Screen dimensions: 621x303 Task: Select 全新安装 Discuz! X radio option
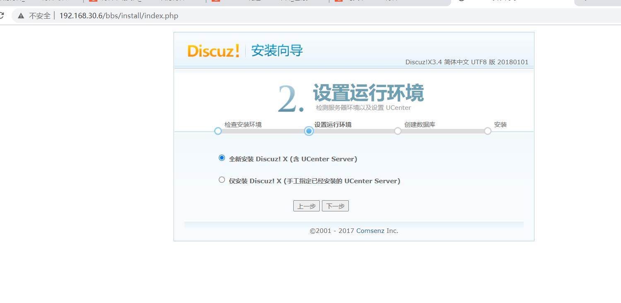(222, 158)
